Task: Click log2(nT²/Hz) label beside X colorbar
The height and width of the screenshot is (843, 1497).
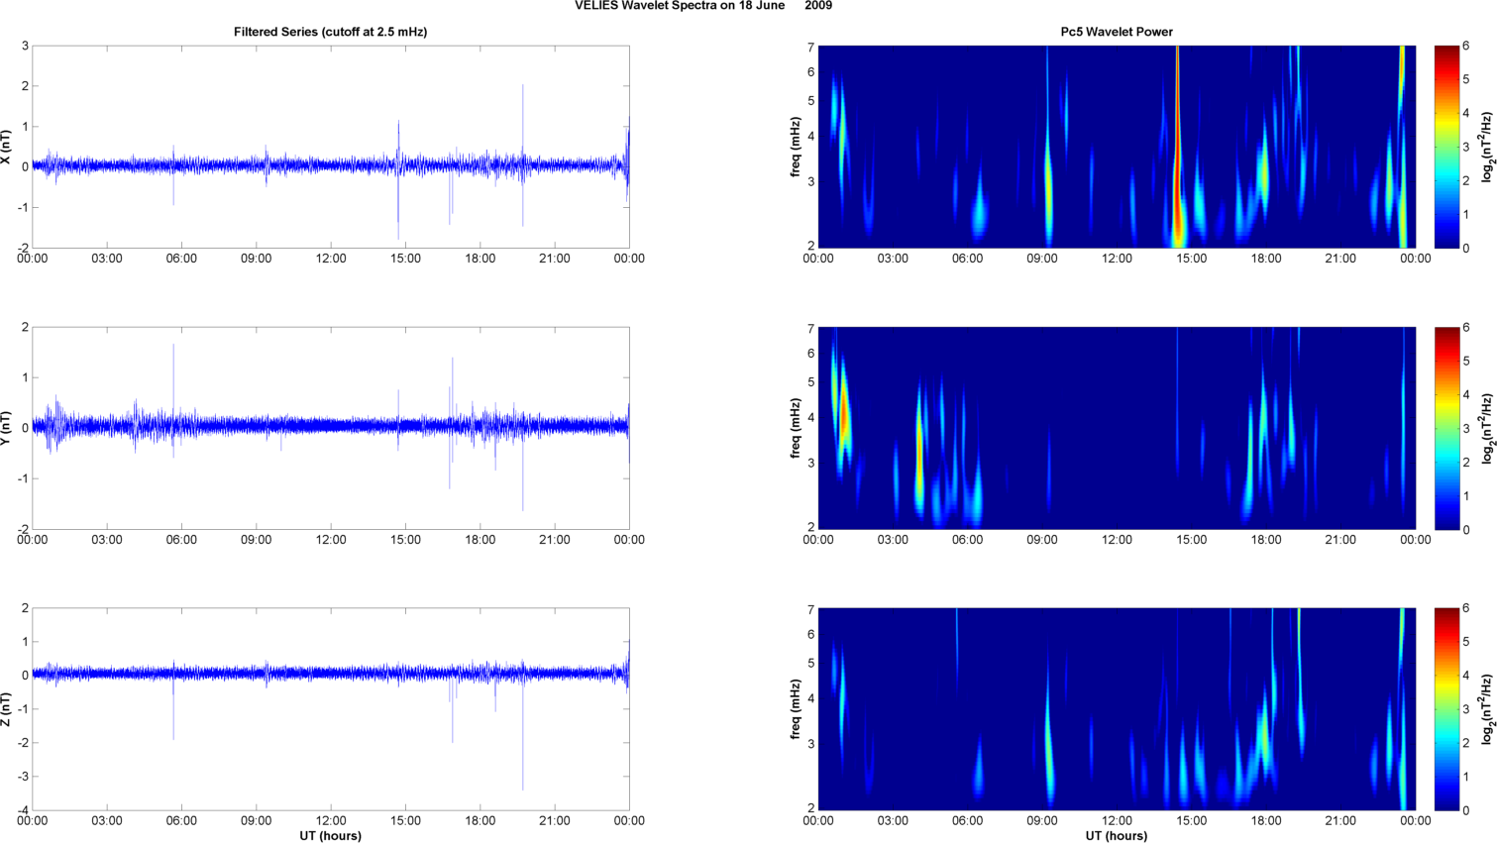Action: click(x=1486, y=147)
